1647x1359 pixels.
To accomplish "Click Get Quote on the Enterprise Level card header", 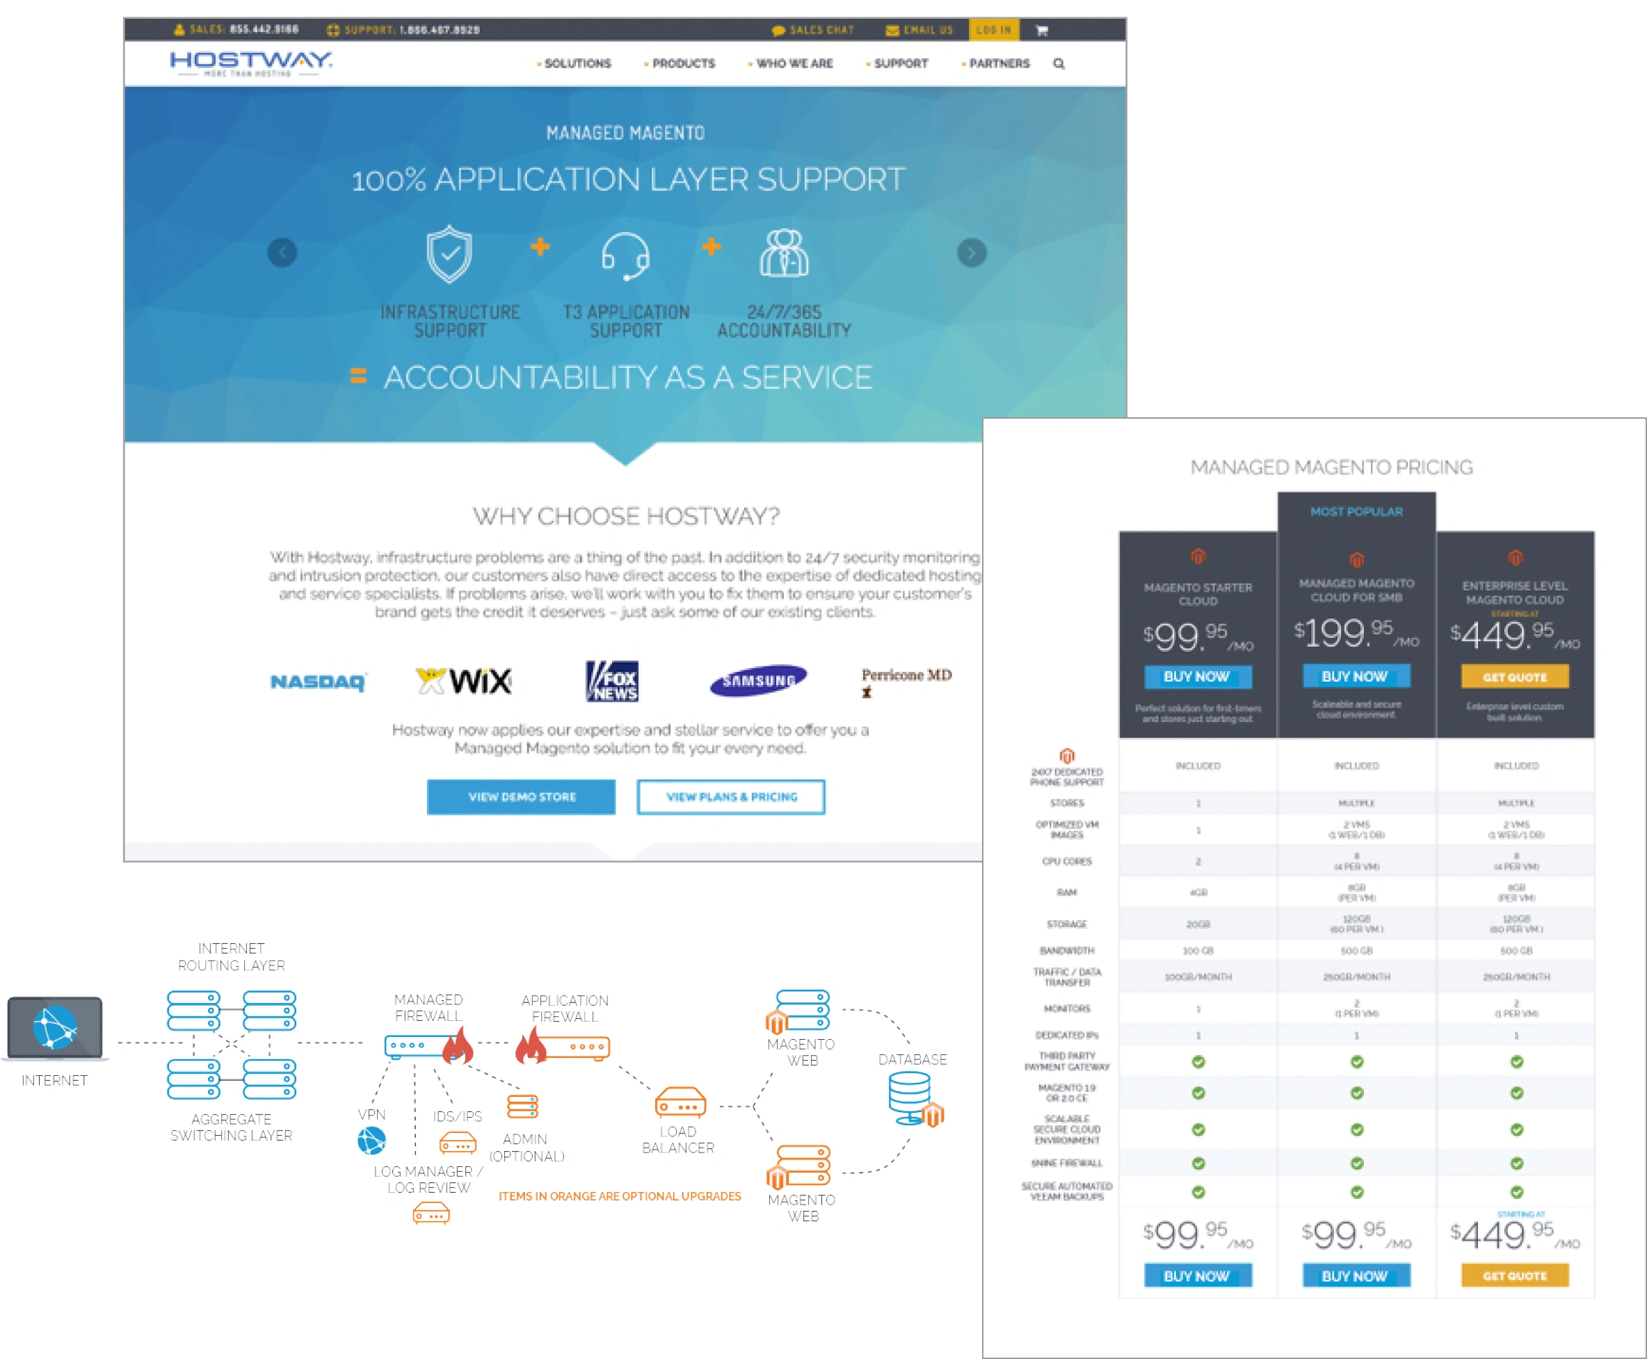I will click(1515, 676).
